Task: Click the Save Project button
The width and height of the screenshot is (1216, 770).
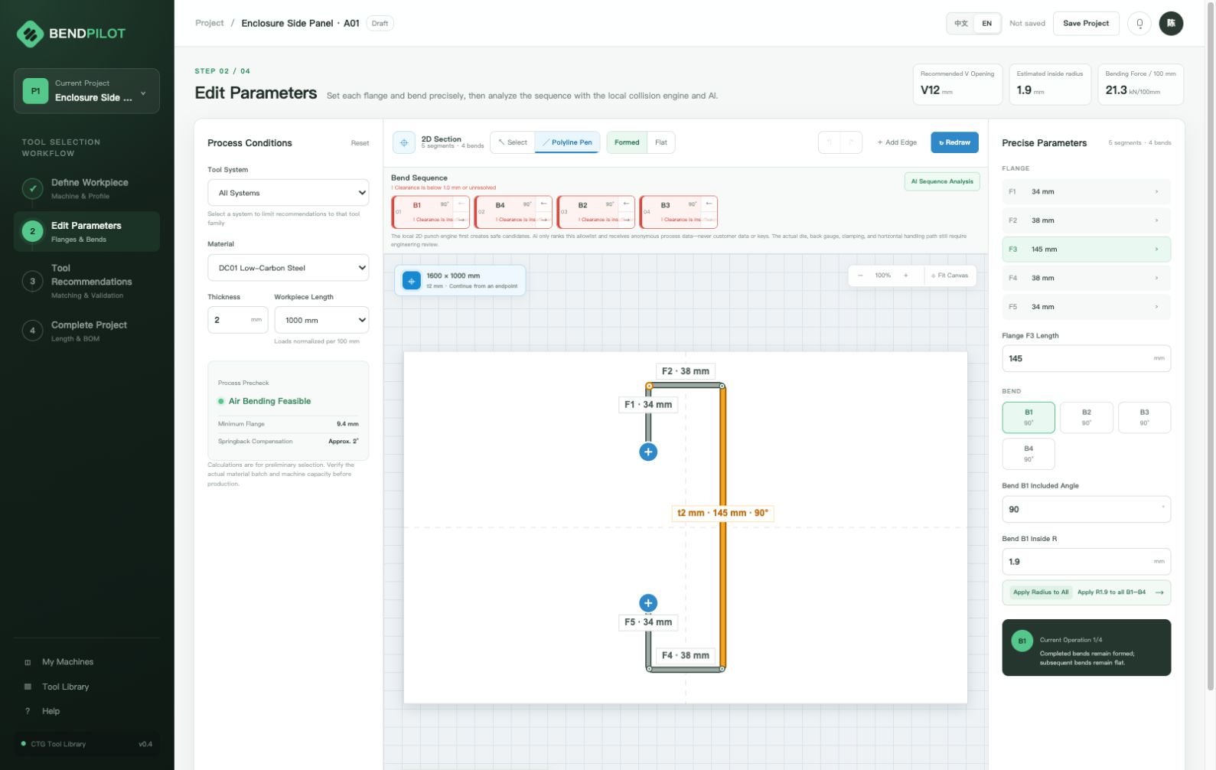Action: 1086,24
